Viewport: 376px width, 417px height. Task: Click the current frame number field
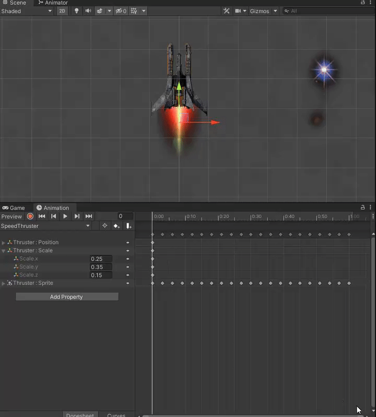125,216
